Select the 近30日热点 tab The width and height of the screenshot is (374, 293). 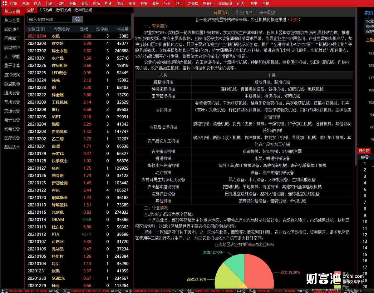pyautogui.click(x=83, y=10)
